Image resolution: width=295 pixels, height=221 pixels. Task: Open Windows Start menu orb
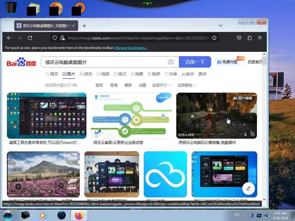point(8,215)
